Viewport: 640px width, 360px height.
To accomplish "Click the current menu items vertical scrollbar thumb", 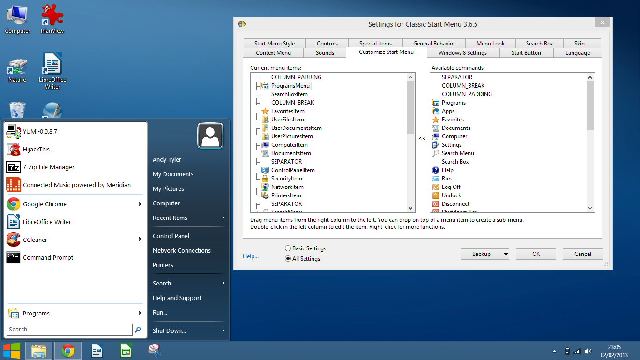I will point(411,108).
